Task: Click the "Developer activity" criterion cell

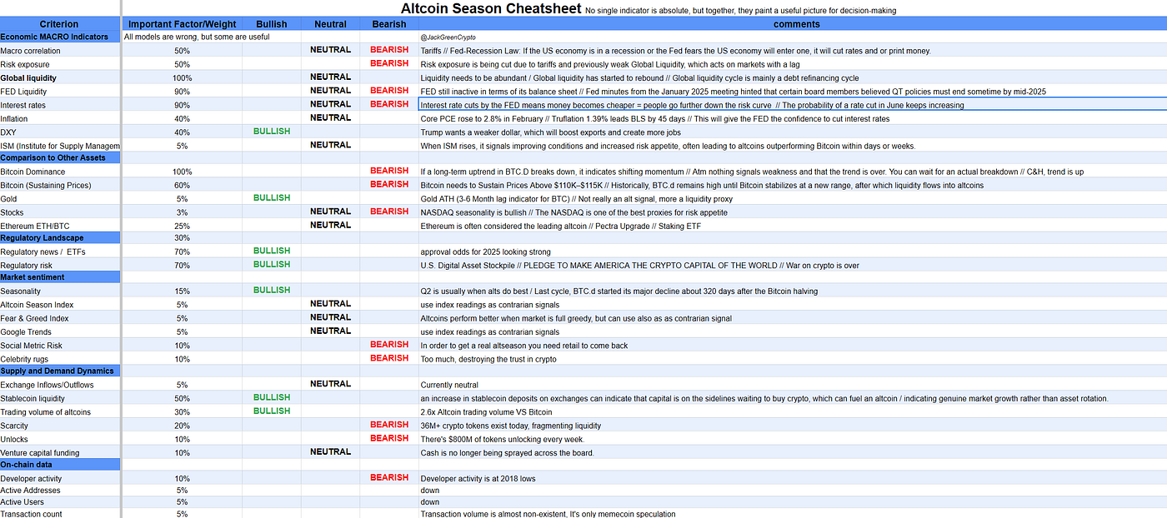Action: (60, 479)
